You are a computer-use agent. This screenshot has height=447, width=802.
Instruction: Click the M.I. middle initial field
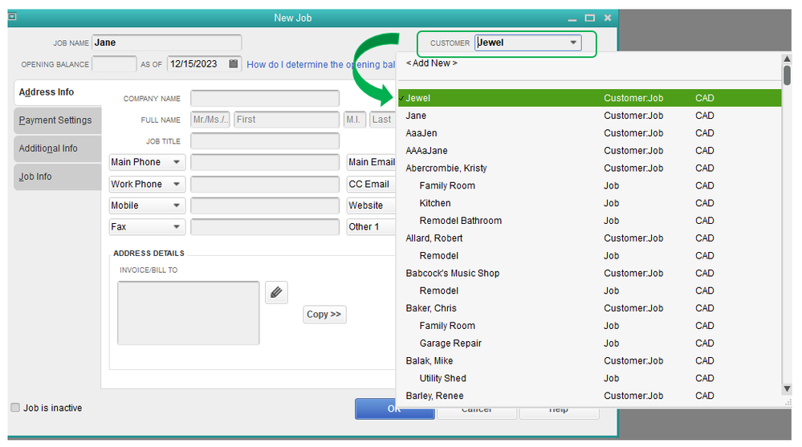tap(355, 120)
